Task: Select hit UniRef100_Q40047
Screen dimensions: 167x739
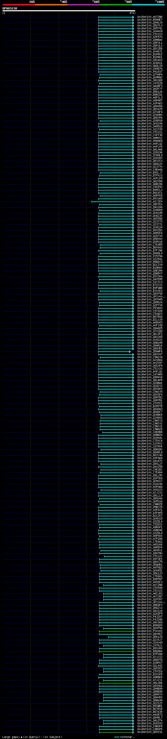Action: click(150, 354)
